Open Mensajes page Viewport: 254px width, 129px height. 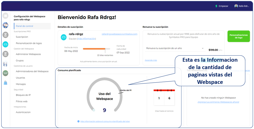pos(21,84)
